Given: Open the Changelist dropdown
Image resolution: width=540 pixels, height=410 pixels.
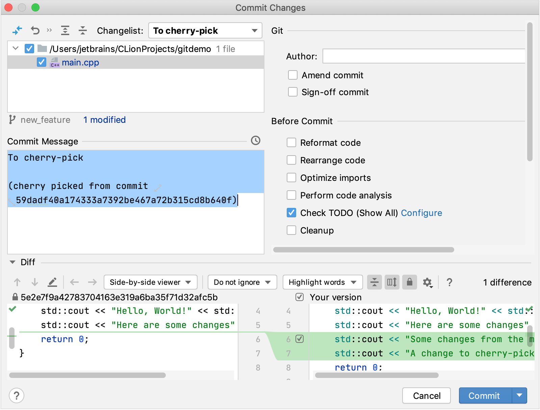Looking at the screenshot, I should click(205, 31).
